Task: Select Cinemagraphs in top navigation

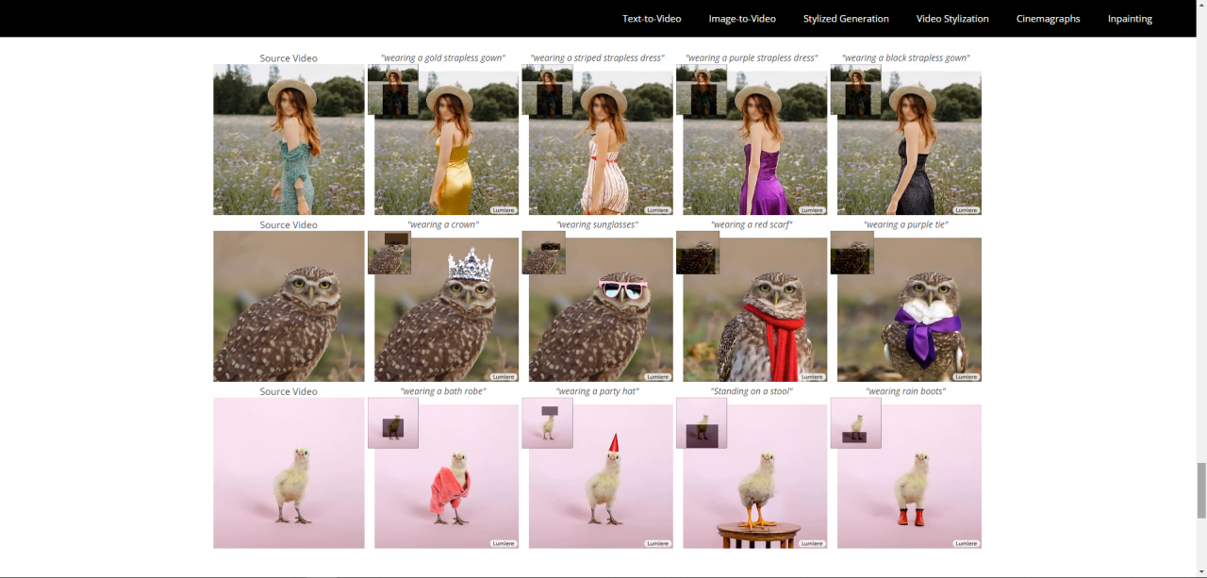Action: [x=1049, y=19]
